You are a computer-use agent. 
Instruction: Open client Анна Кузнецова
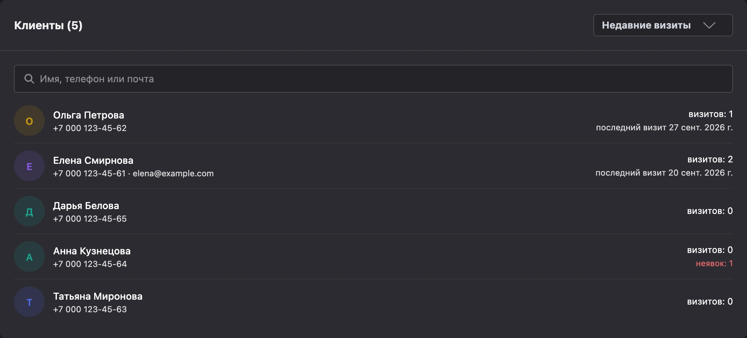373,256
